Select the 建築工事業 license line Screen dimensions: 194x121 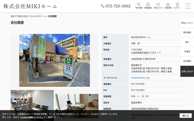coord(151,68)
